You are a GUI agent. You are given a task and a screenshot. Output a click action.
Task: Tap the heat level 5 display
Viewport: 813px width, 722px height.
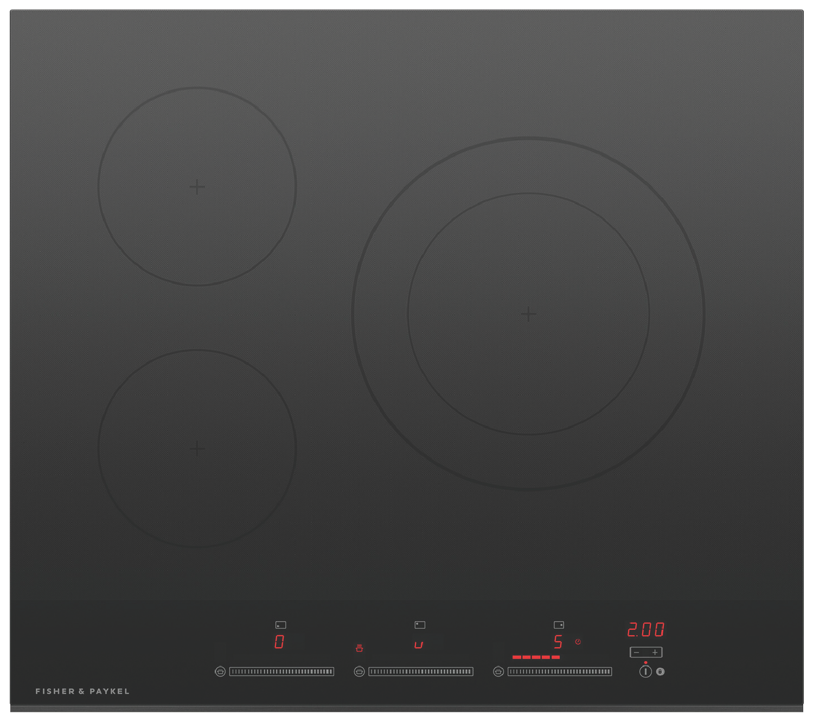pos(558,642)
